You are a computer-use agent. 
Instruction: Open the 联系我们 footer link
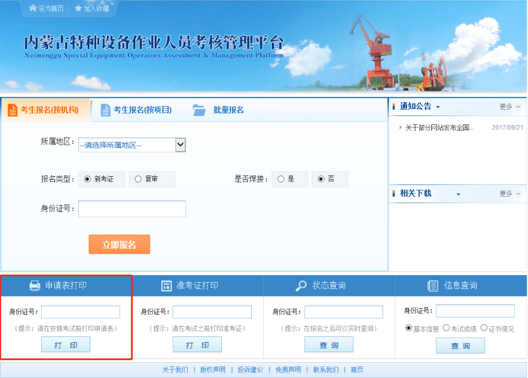click(325, 369)
